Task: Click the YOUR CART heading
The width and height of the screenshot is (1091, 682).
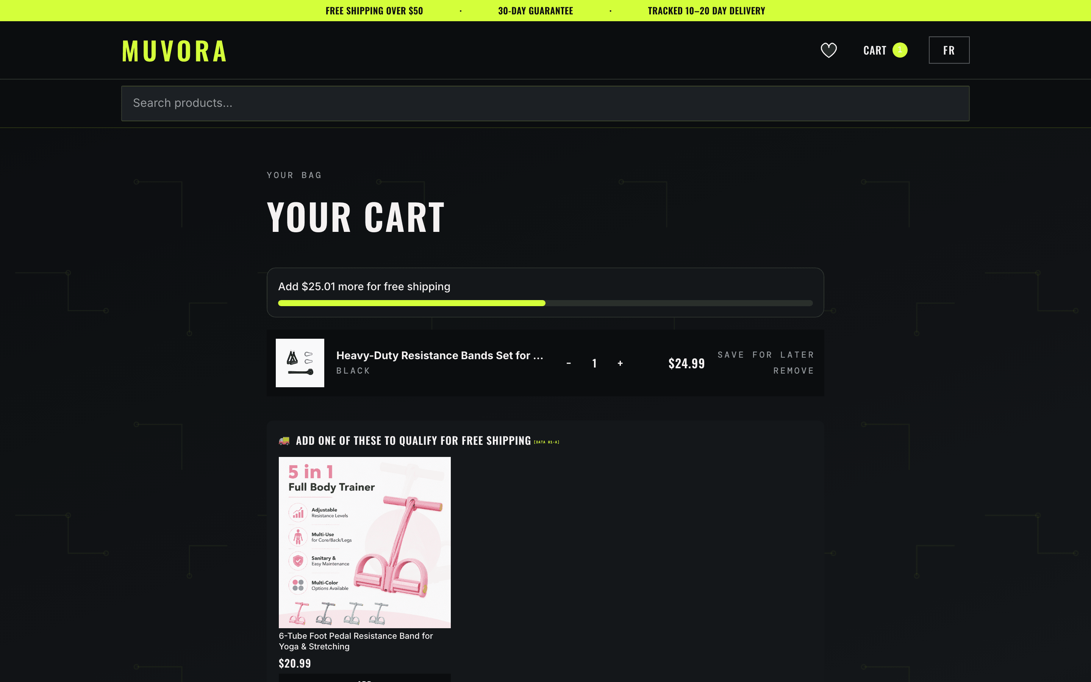Action: point(355,217)
